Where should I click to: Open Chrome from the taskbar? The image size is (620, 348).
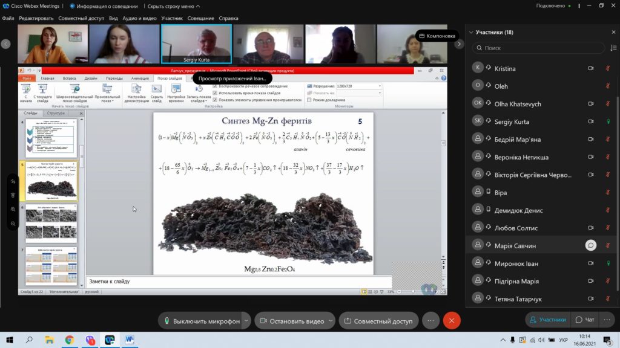(69, 340)
